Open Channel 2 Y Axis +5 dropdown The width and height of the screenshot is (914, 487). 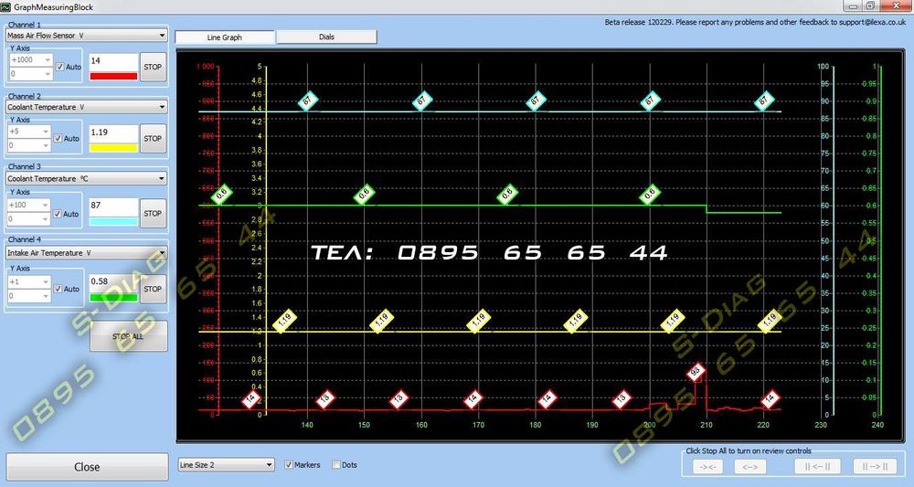(30, 132)
